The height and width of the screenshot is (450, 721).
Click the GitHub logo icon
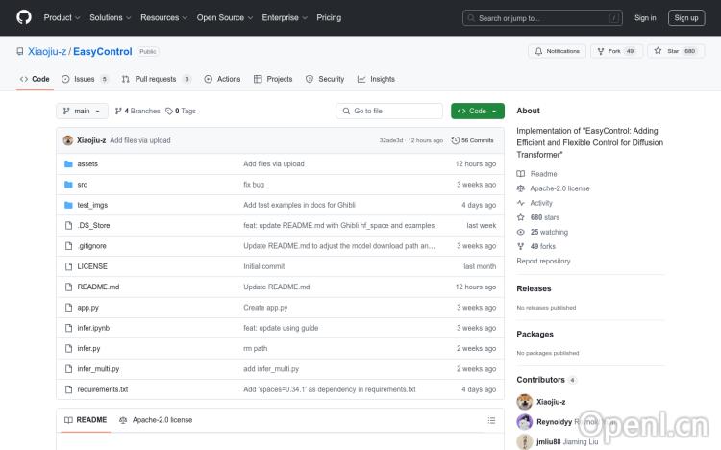click(24, 17)
